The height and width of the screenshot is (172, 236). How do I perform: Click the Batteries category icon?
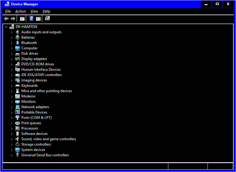pyautogui.click(x=18, y=37)
